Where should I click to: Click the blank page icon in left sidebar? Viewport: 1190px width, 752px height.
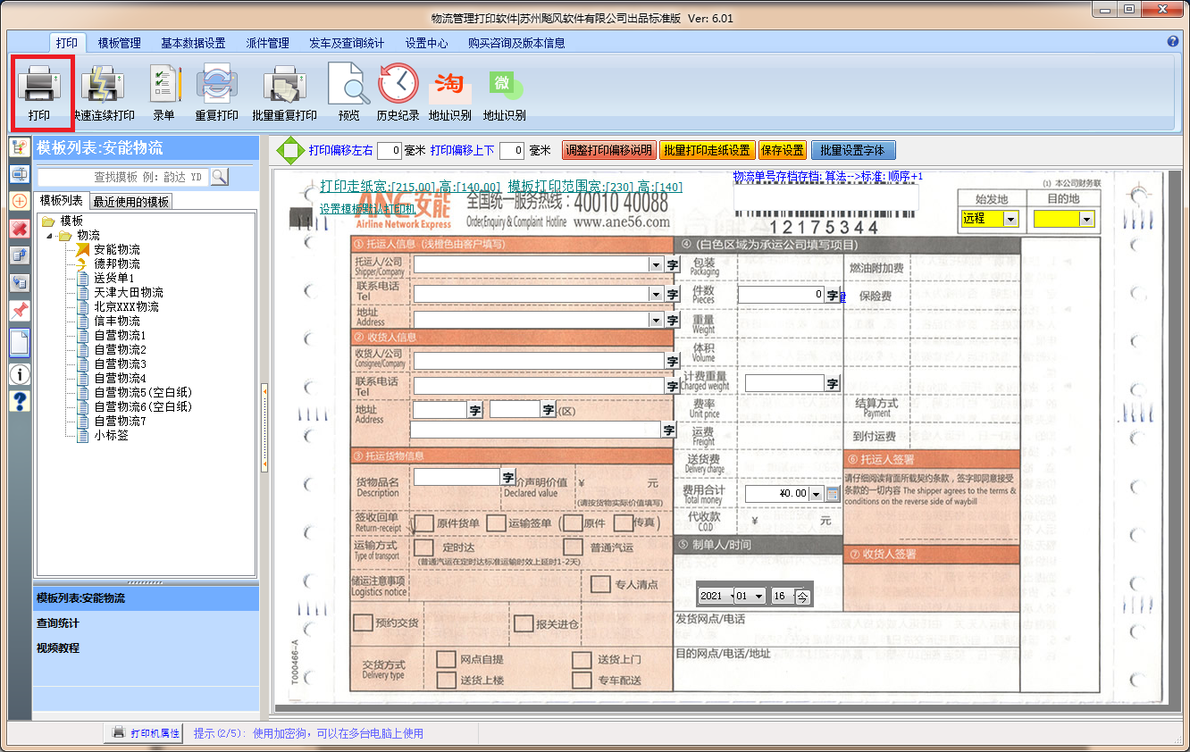[x=20, y=342]
